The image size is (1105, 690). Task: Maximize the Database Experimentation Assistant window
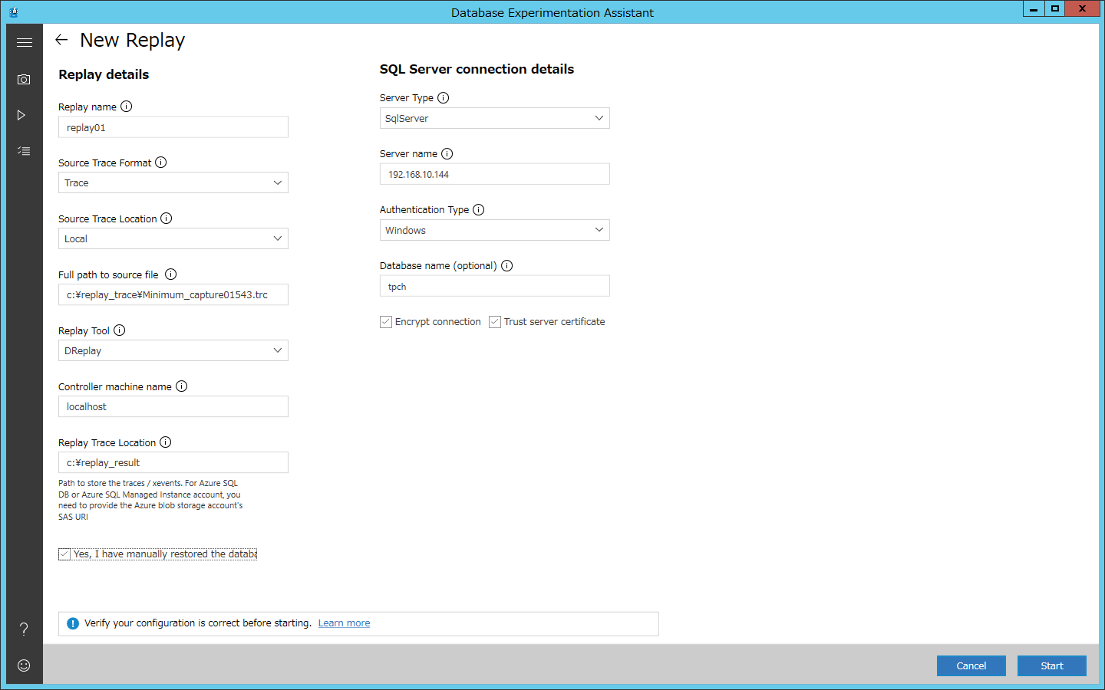[1055, 9]
